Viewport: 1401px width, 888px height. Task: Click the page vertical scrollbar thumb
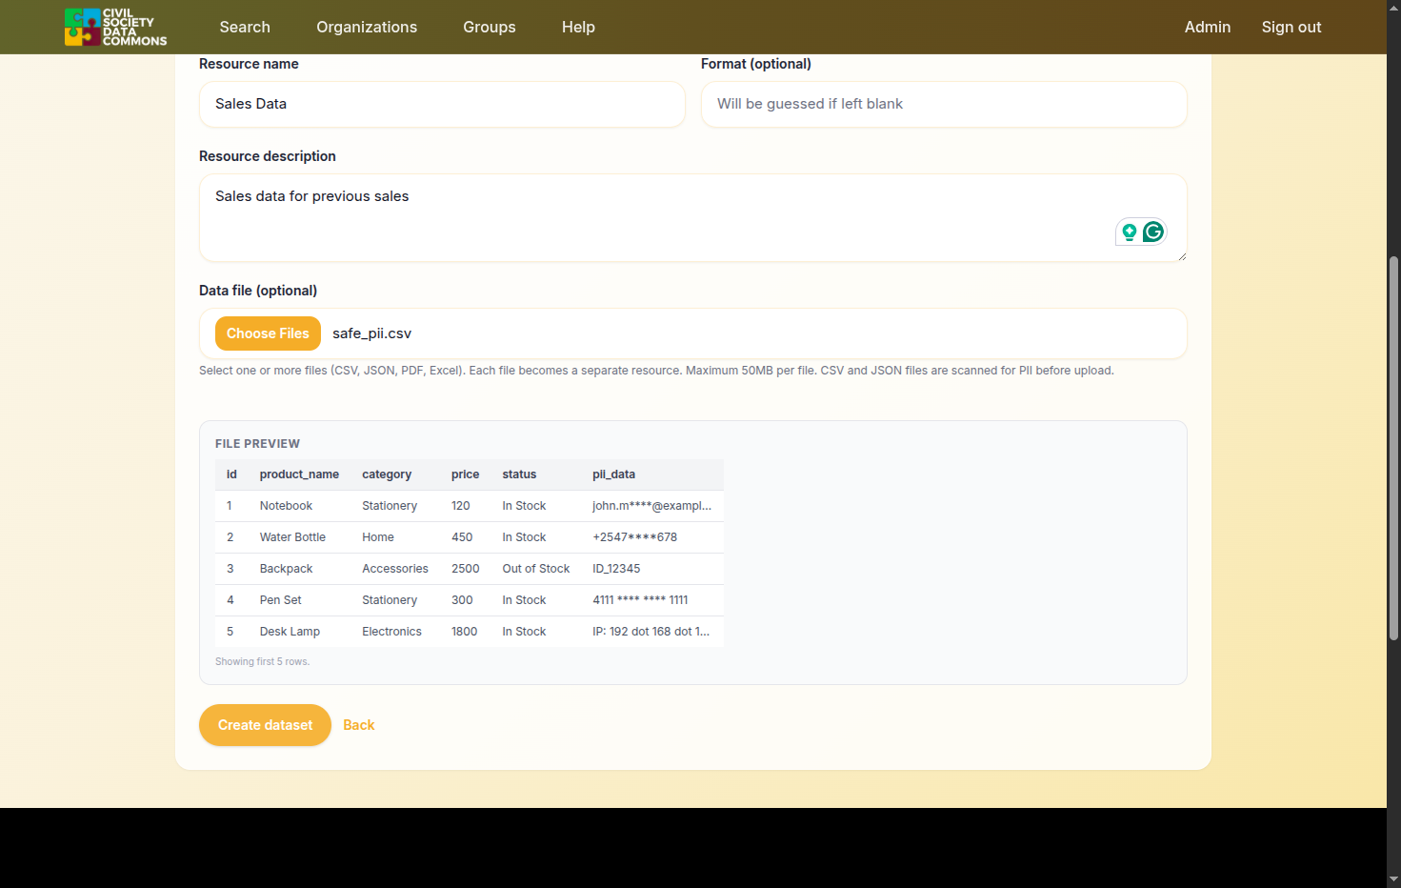[x=1394, y=448]
